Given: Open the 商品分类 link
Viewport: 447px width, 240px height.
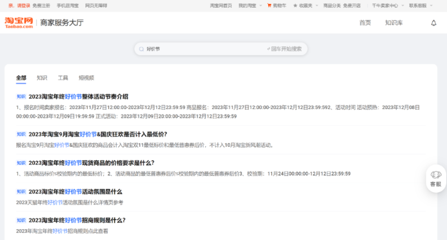Looking at the screenshot, I should point(332,6).
